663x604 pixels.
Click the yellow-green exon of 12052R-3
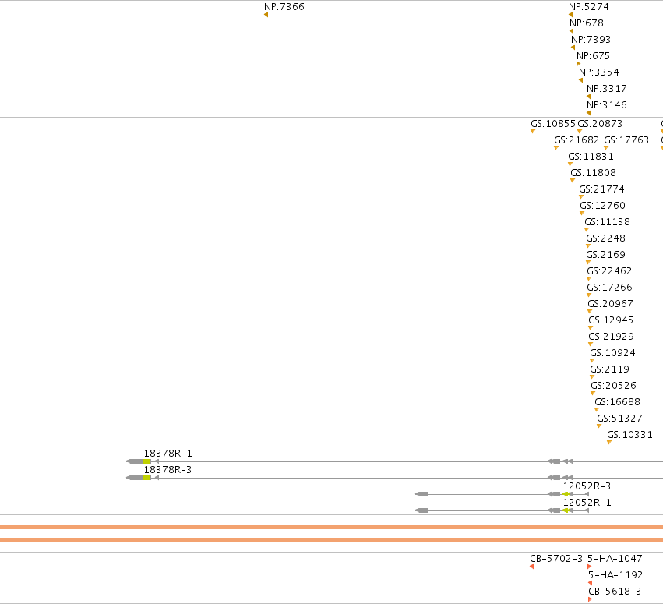pyautogui.click(x=566, y=494)
